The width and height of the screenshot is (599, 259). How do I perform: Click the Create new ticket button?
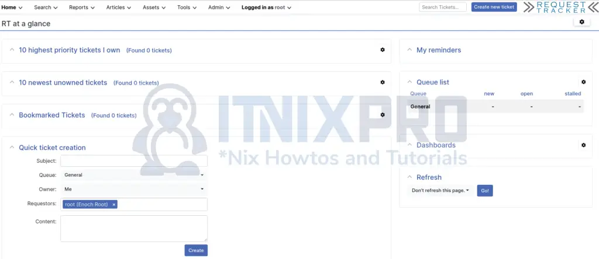tap(494, 7)
